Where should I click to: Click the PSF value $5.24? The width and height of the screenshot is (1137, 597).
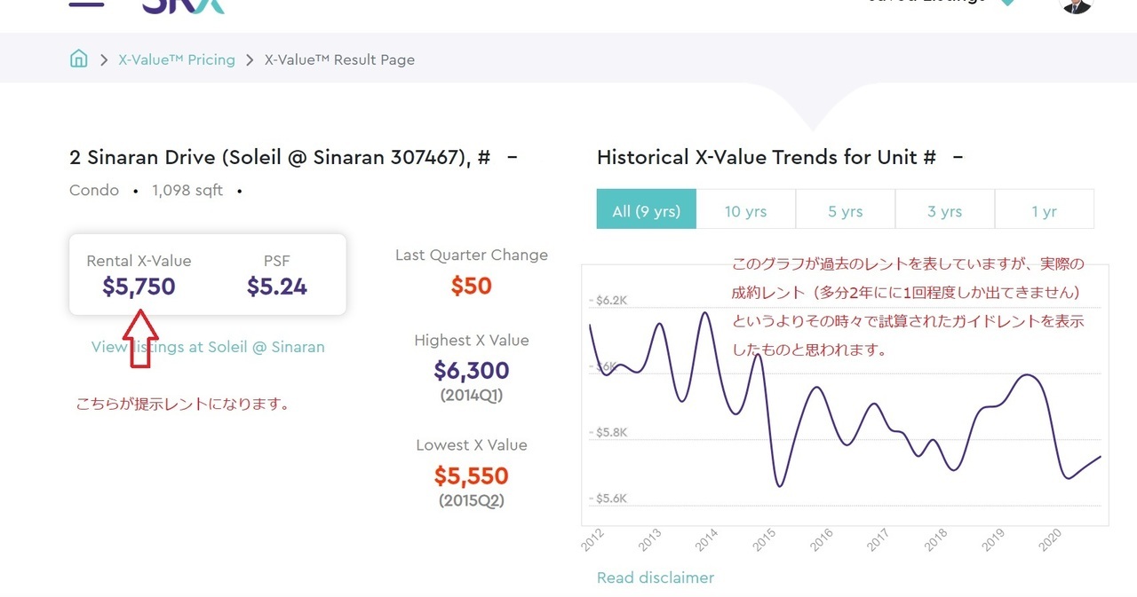(x=277, y=287)
